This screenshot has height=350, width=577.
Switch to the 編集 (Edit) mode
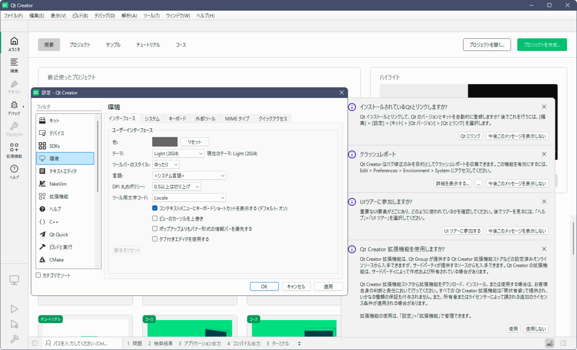(14, 65)
